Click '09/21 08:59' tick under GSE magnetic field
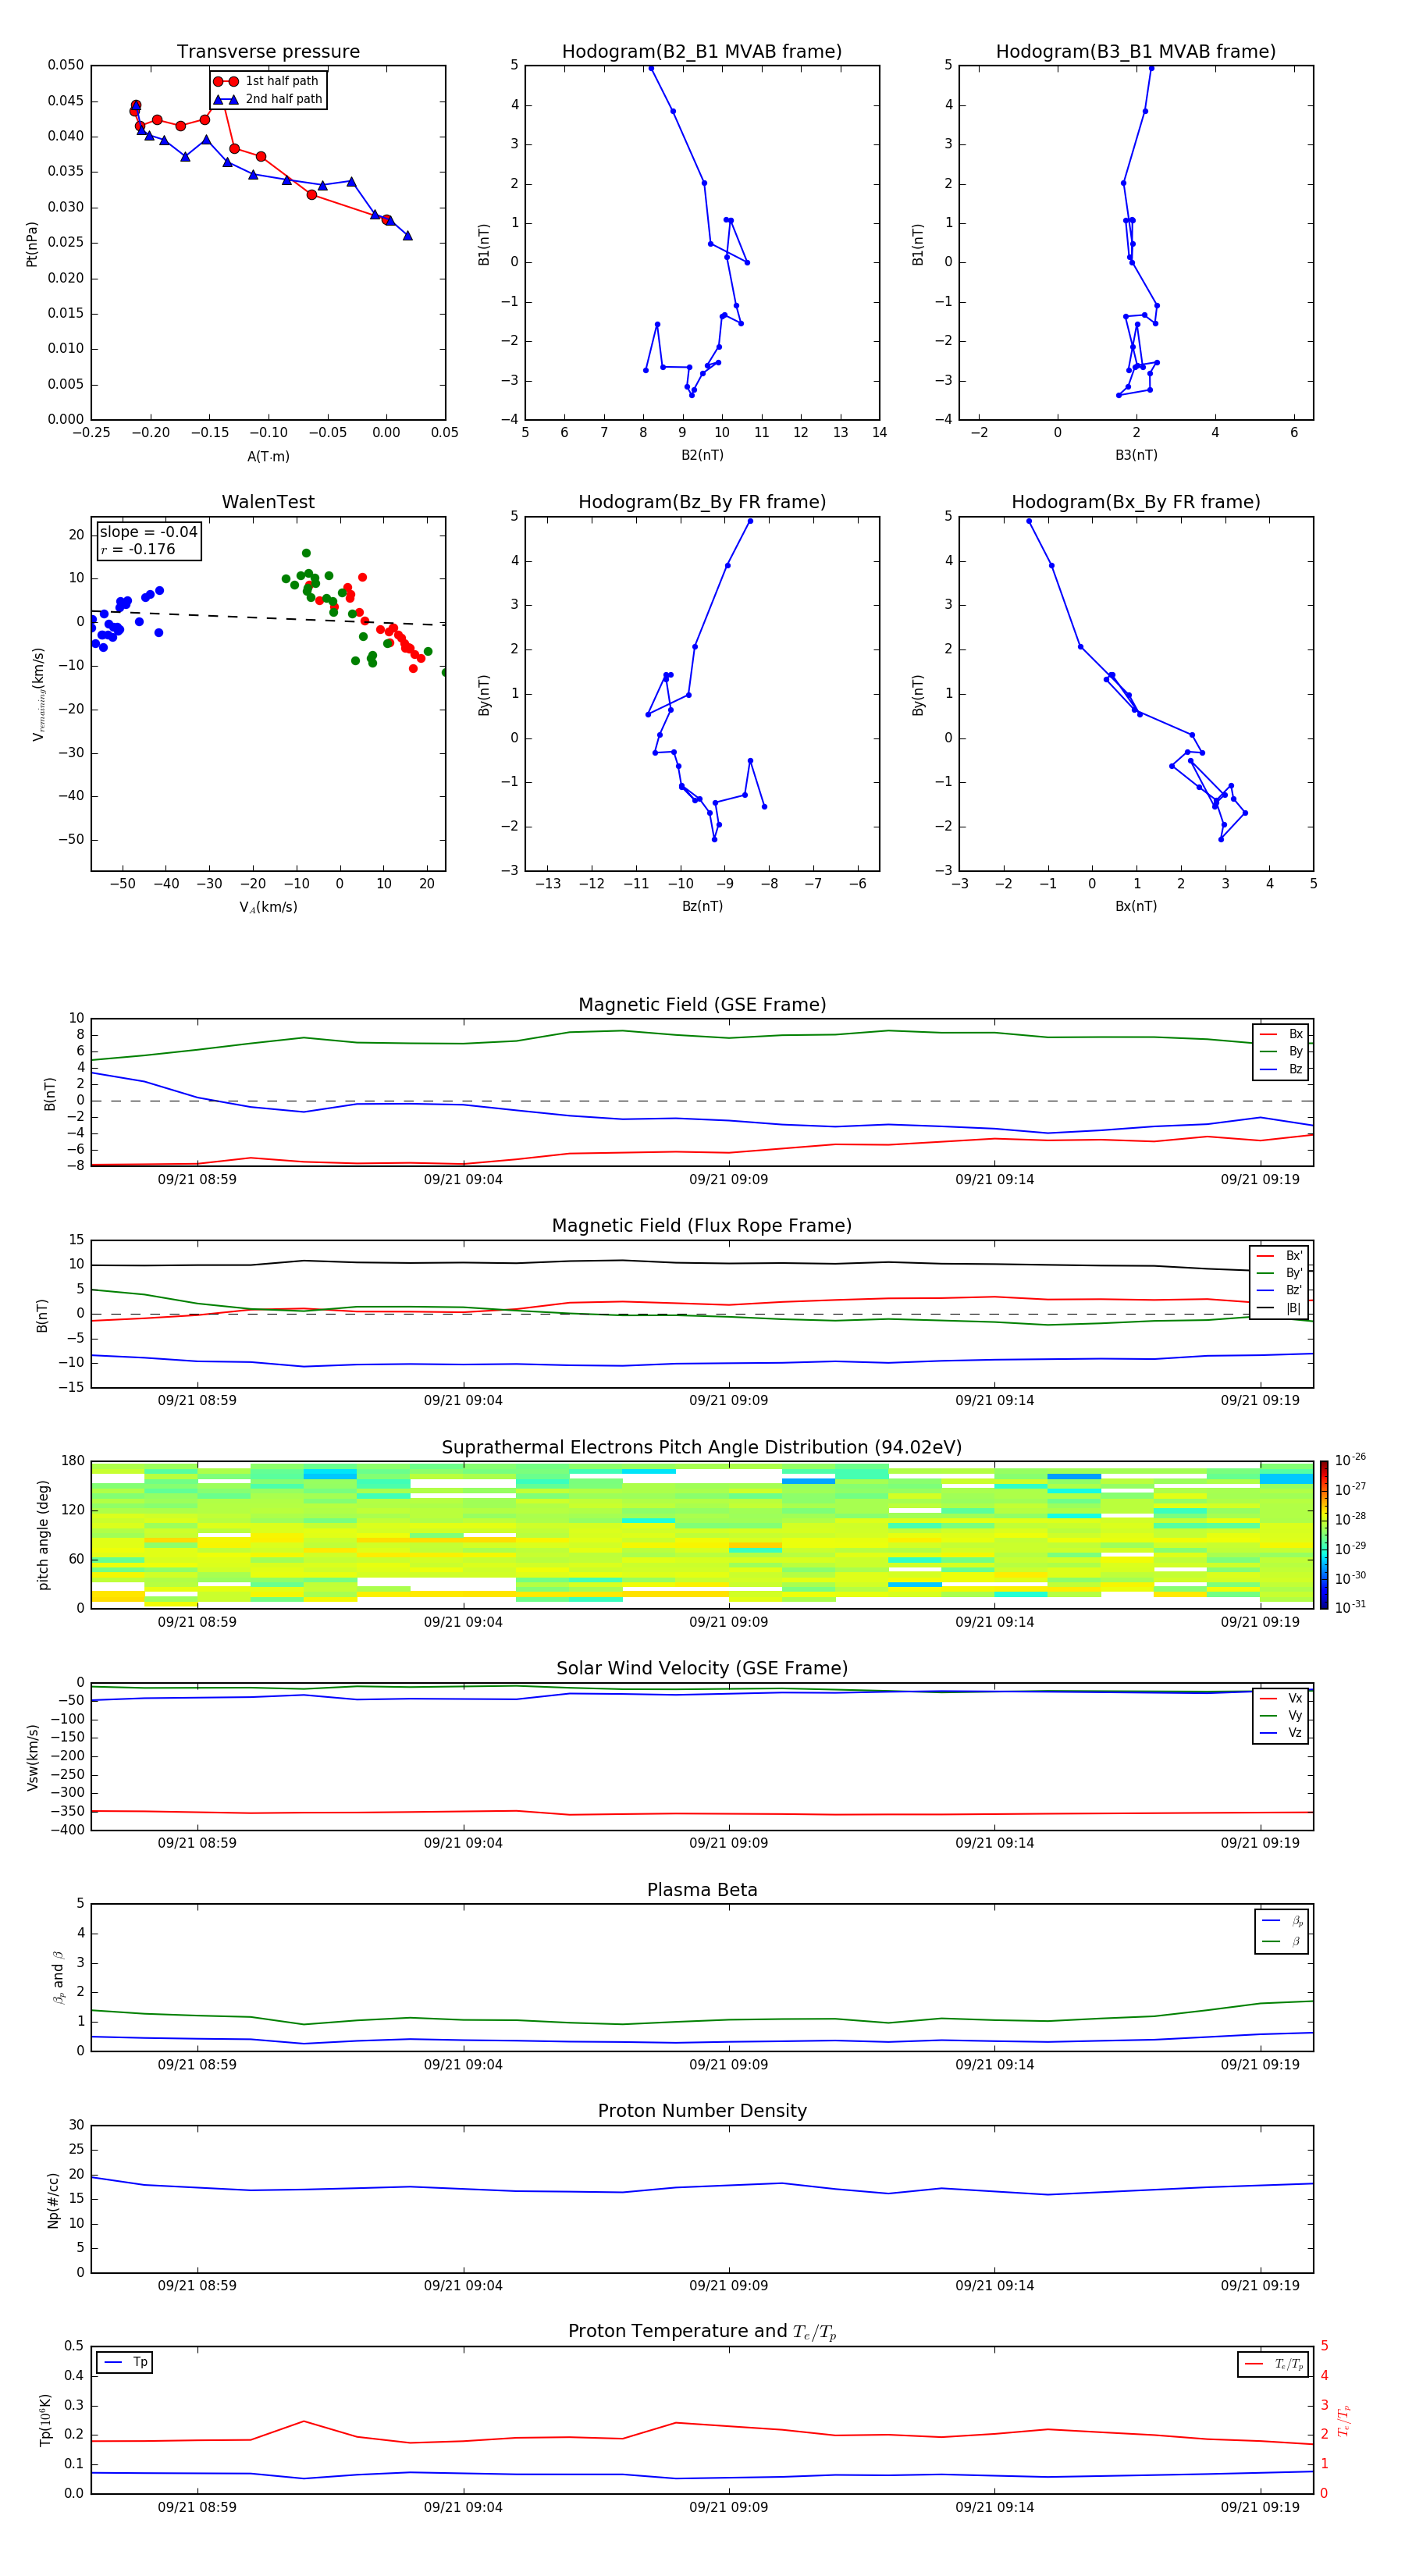Viewport: 1405px width, 2576px height. pos(197,1179)
